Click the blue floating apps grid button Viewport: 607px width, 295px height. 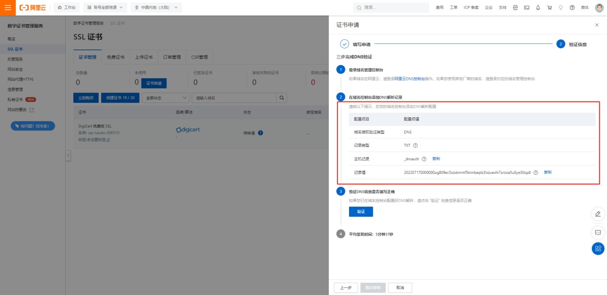click(598, 248)
